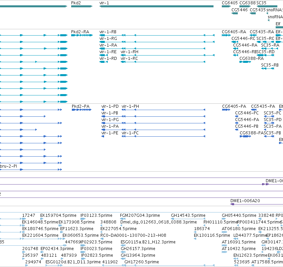
Task: Click the CG5446 gene label
Action: coord(239,10)
